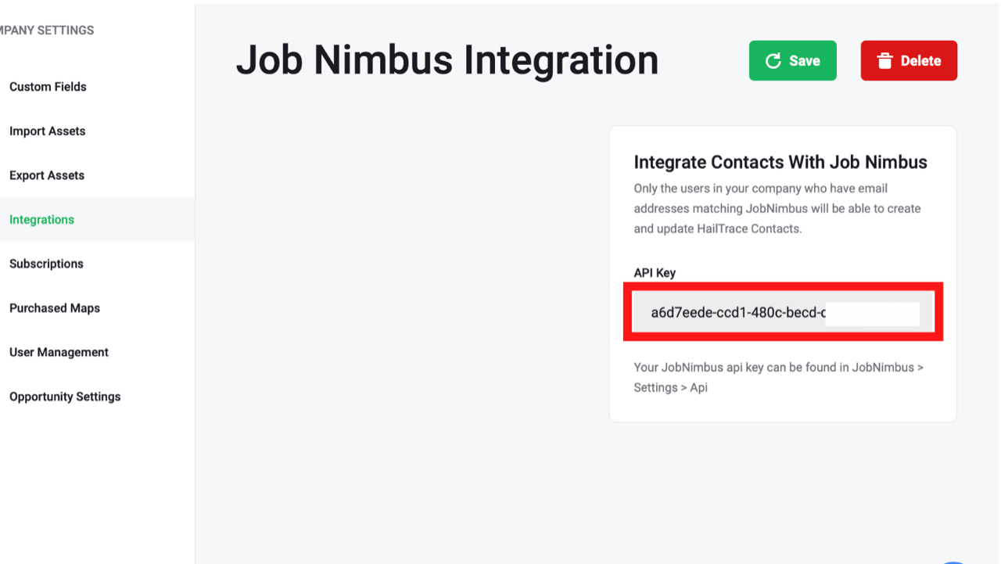Open User Management
Image resolution: width=1001 pixels, height=564 pixels.
click(58, 352)
